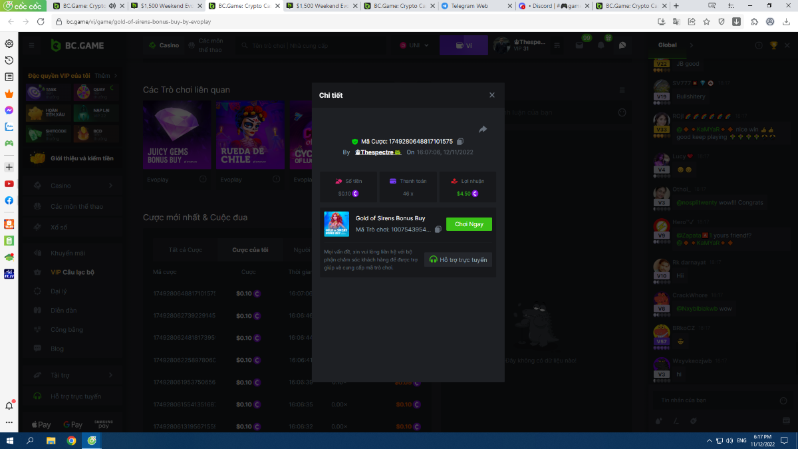Bookmark this page with the star icon

(x=706, y=21)
